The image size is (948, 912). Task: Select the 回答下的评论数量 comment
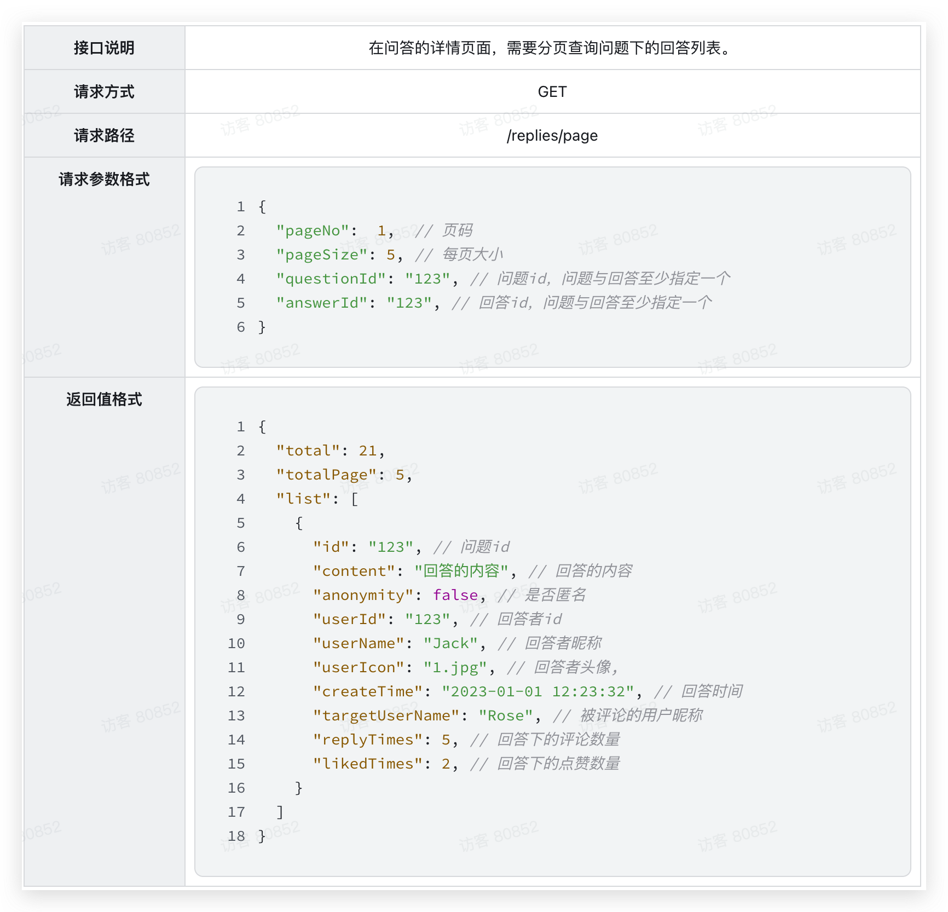click(545, 740)
